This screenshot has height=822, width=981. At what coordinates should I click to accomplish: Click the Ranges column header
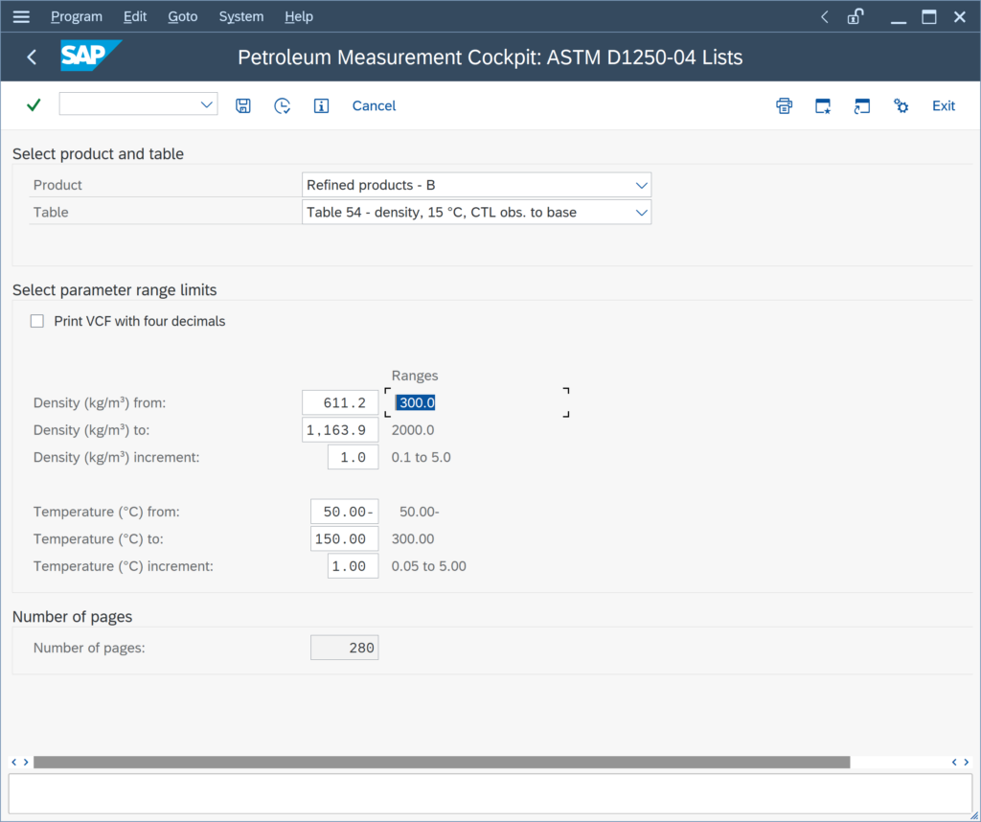(x=415, y=376)
